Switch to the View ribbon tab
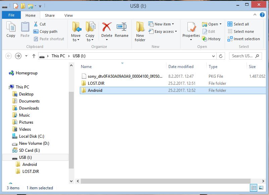 [x=68, y=15]
